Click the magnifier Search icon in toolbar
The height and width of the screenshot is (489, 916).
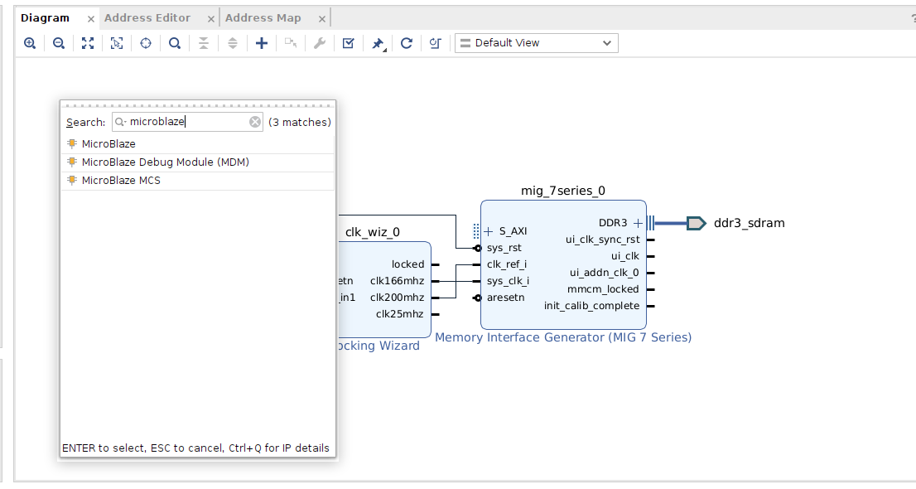[x=175, y=43]
